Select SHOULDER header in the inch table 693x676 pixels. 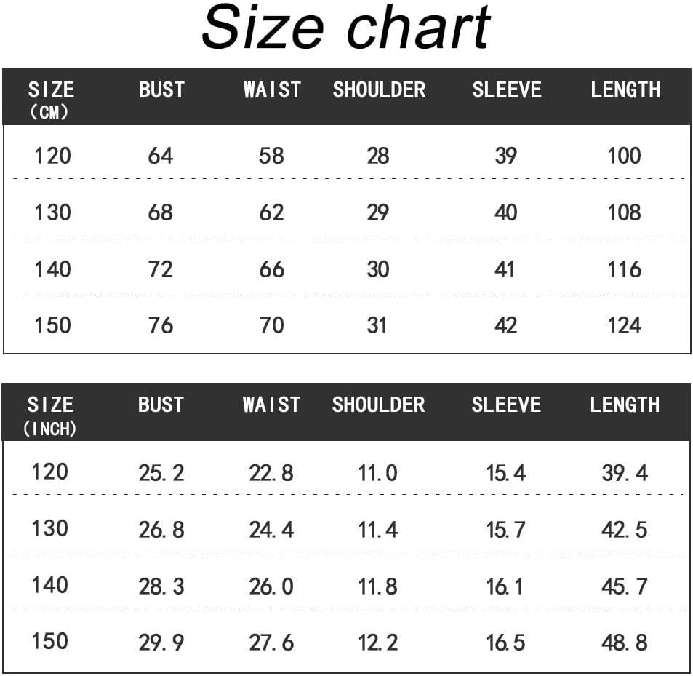(378, 405)
